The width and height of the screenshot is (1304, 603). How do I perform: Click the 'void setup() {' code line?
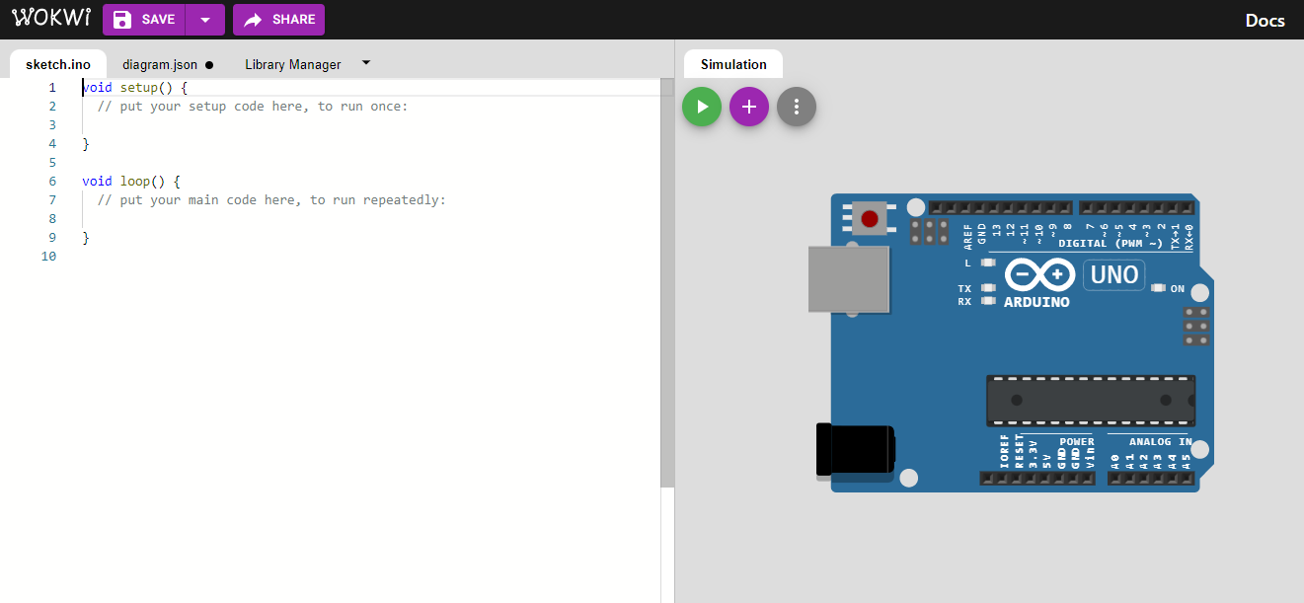[134, 87]
